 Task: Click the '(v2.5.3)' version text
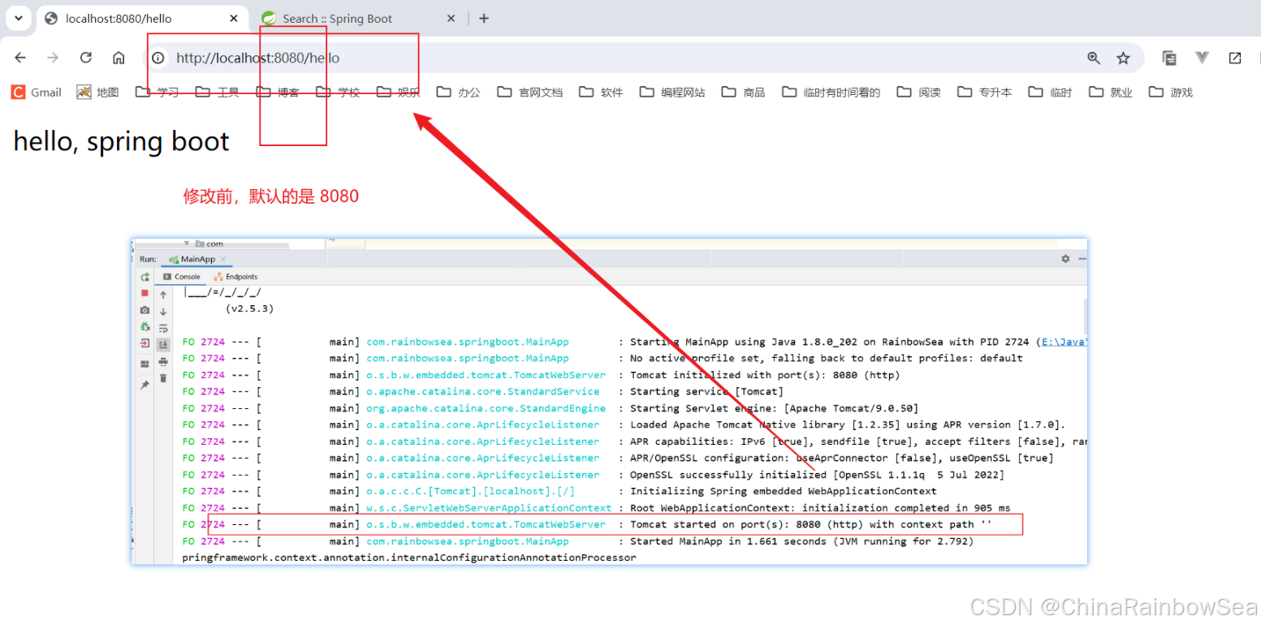[249, 308]
